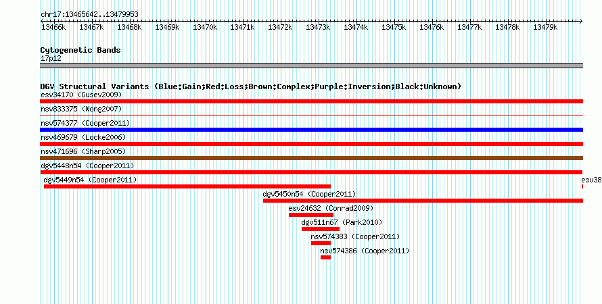Image resolution: width=602 pixels, height=304 pixels.
Task: Click the gray 17p12 cytogenetic band bar
Action: (311, 66)
